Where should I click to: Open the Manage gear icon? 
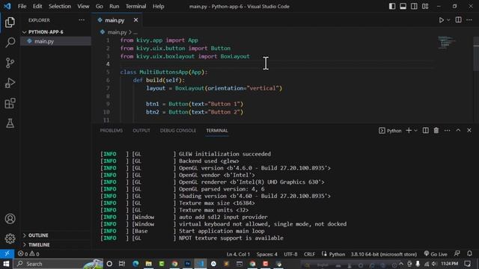coord(10,238)
